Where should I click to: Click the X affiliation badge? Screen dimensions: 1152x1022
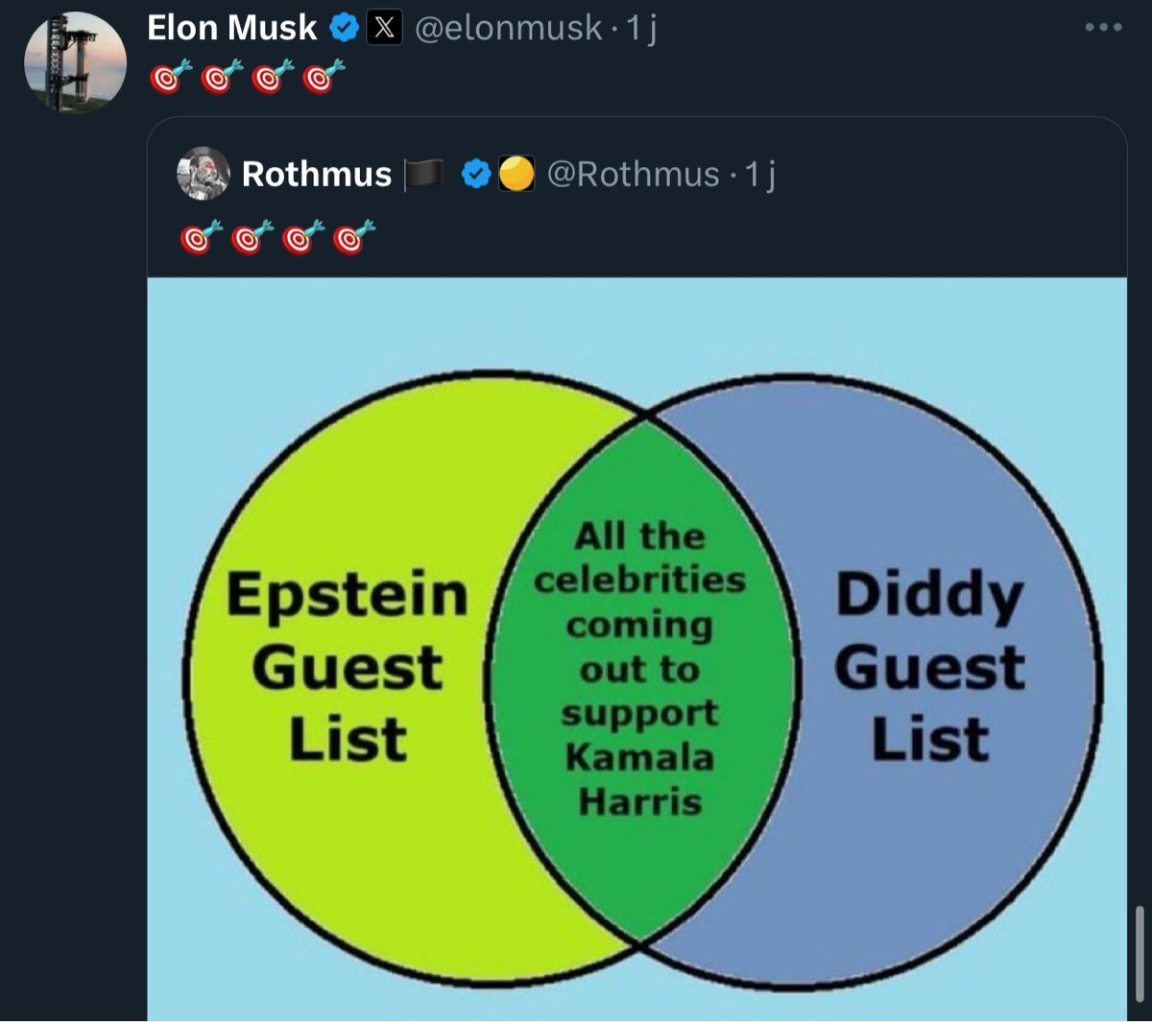coord(384,28)
